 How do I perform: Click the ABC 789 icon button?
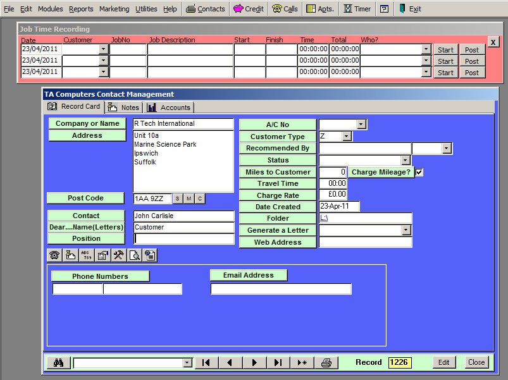87,255
